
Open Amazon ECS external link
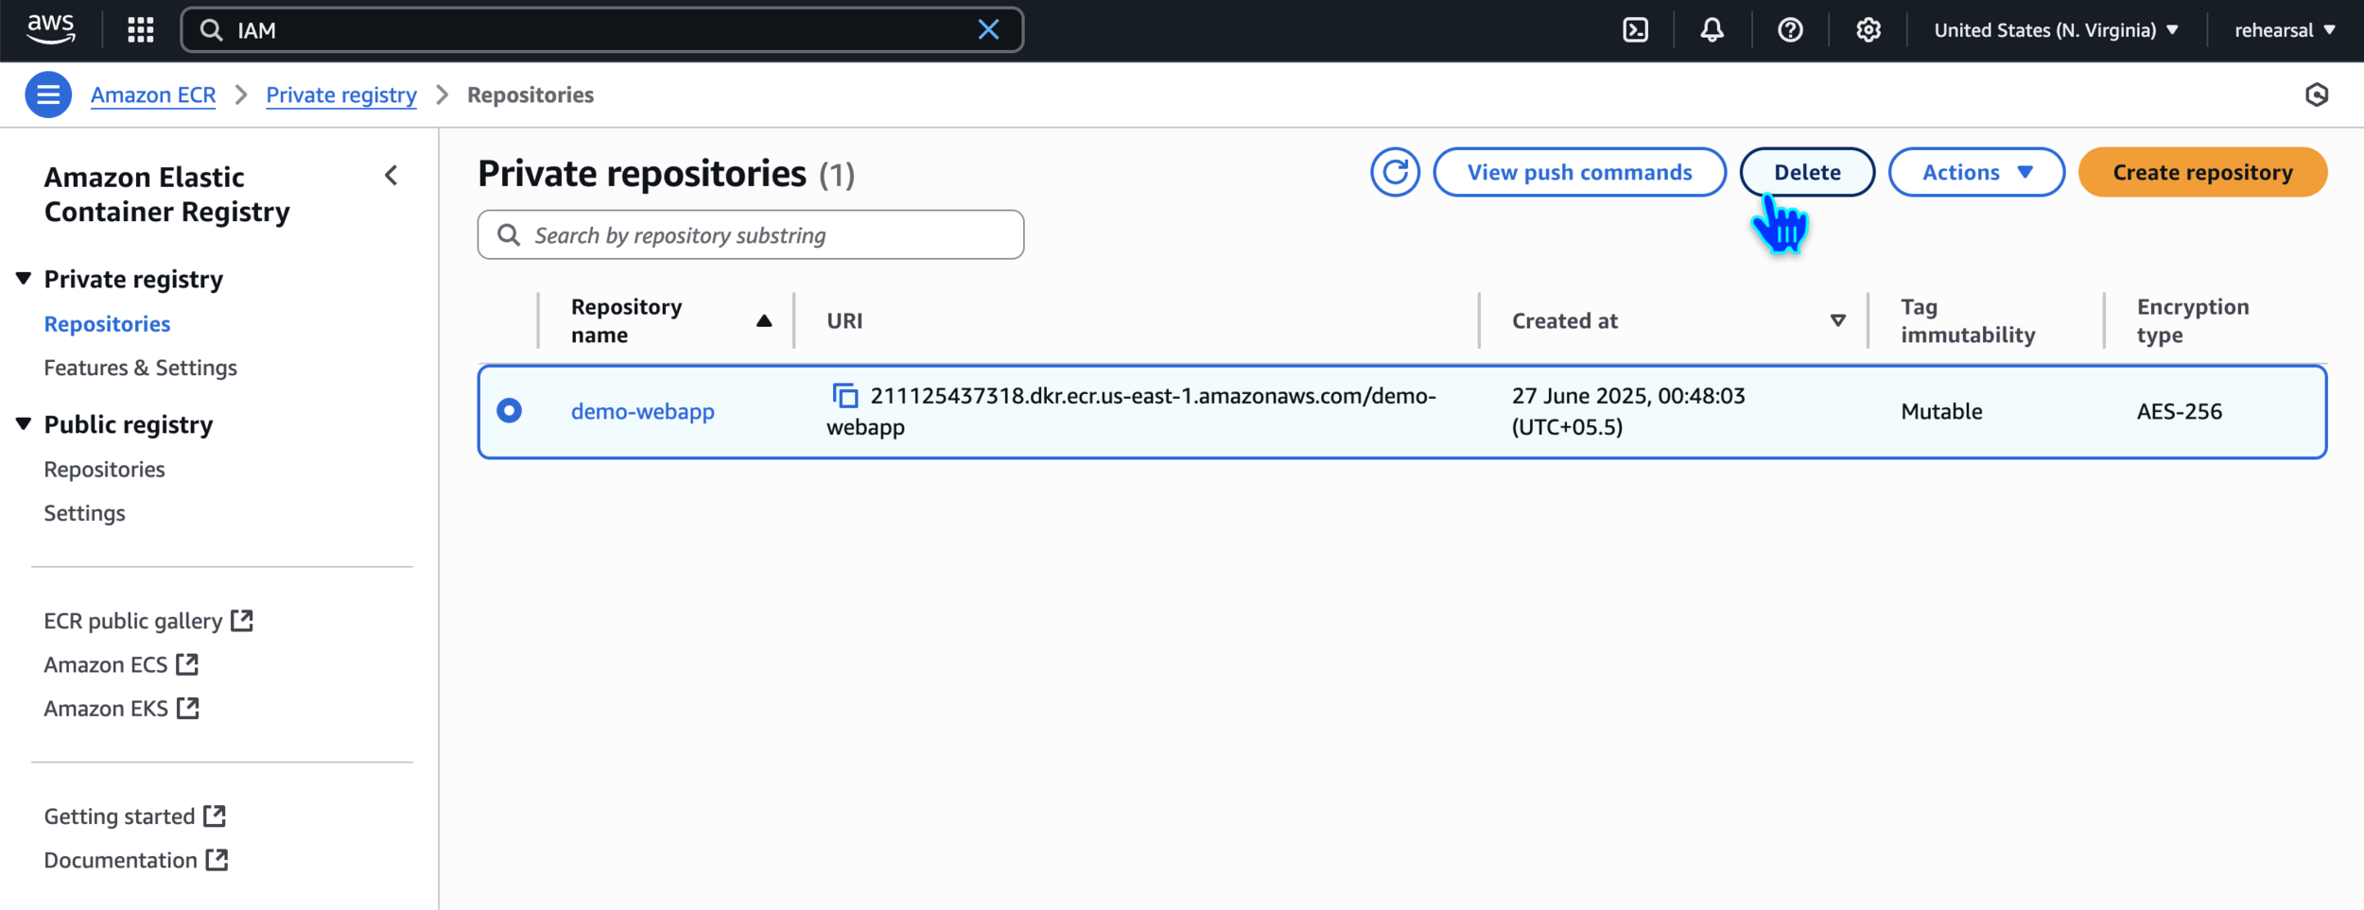point(121,664)
